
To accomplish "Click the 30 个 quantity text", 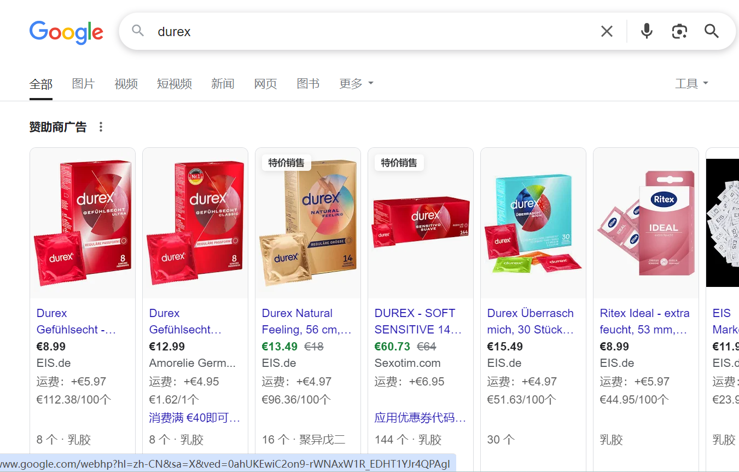I will tap(501, 439).
